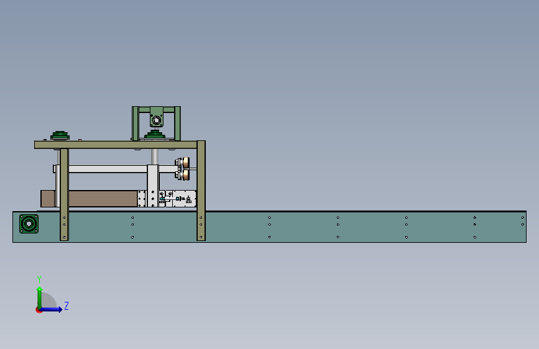539x349 pixels.
Task: Select the green bearing housing inside the top frame
Action: click(157, 117)
